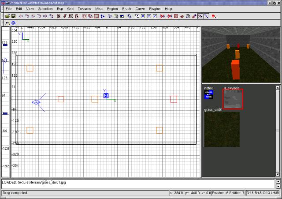Click the blue circular icon on the second toolbar row
The width and height of the screenshot is (282, 199).
[x=14, y=23]
